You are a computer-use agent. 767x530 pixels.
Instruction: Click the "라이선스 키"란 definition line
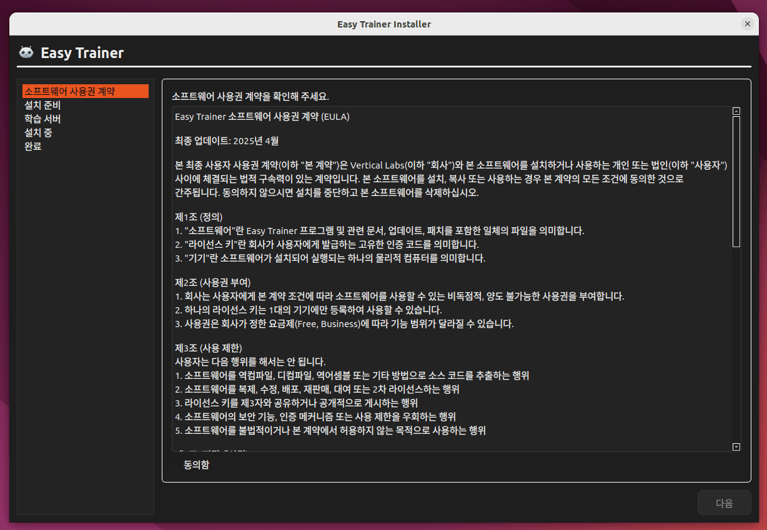(327, 244)
